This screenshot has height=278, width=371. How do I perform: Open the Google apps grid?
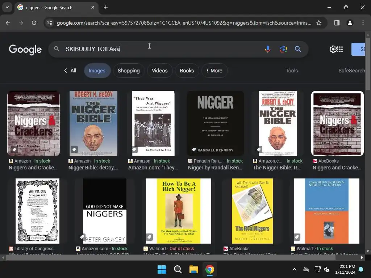pos(340,49)
